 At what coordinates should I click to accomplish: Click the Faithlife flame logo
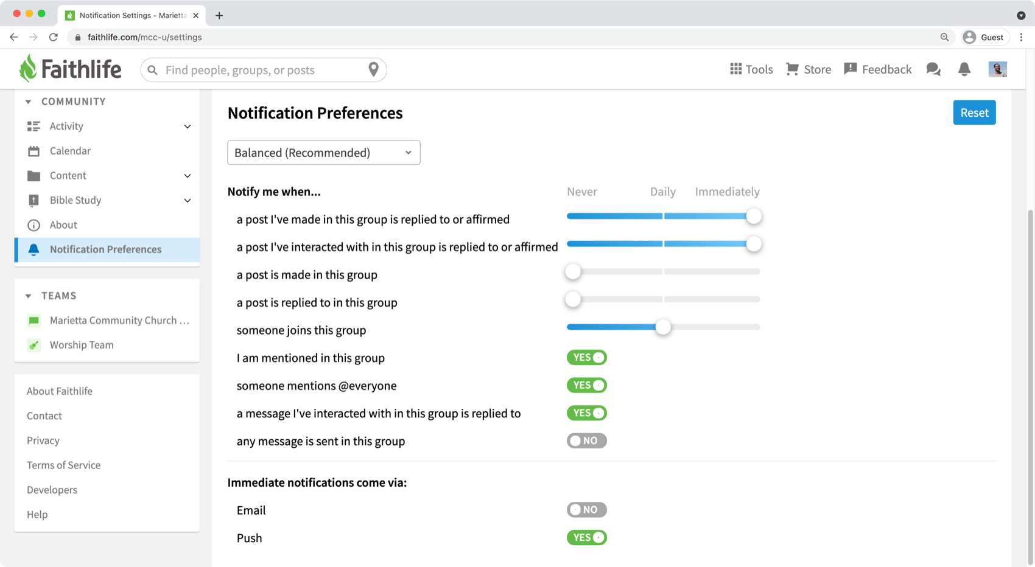[x=28, y=68]
